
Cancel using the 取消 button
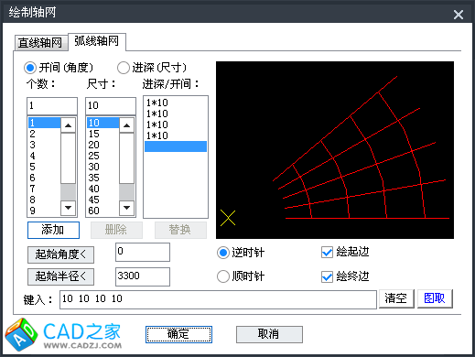tap(269, 334)
